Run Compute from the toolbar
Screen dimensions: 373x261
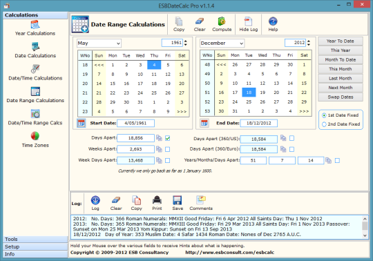(222, 24)
